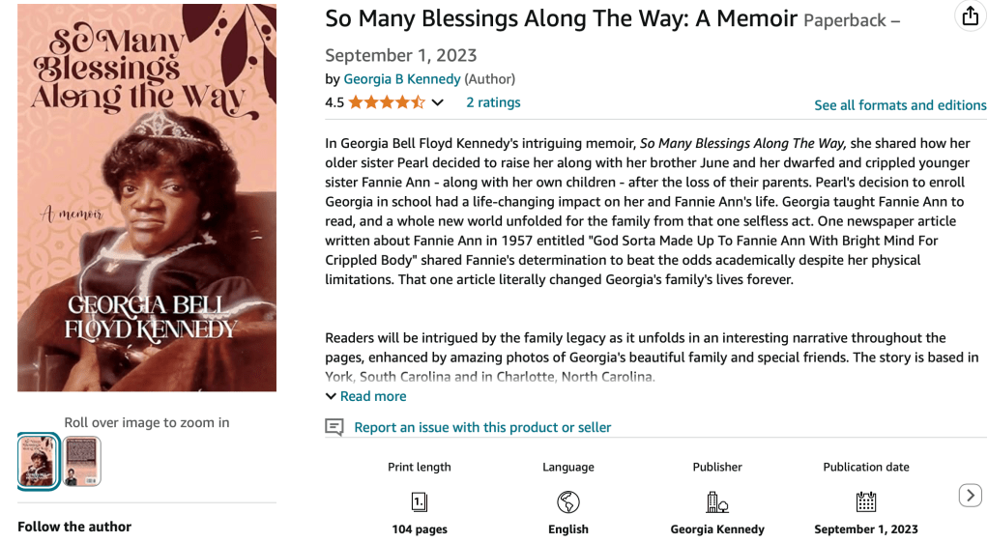
Task: Expand description with Read more
Action: (x=366, y=396)
